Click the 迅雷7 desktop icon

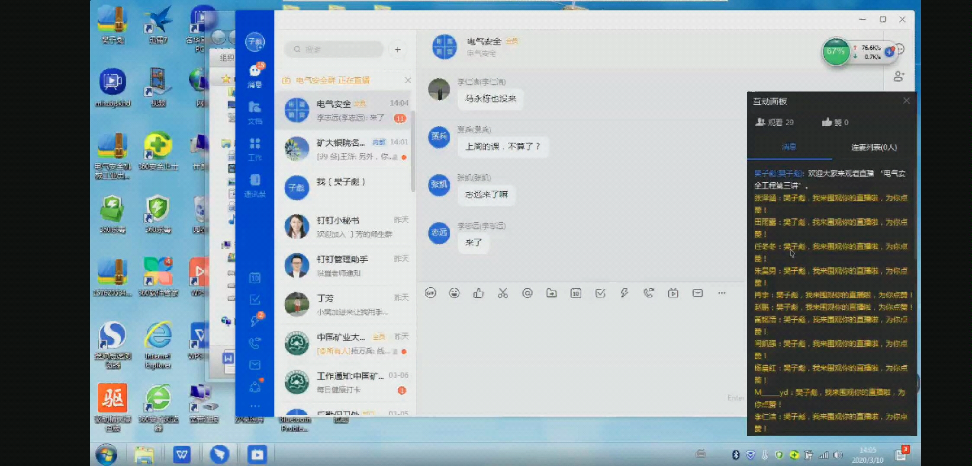tap(158, 25)
